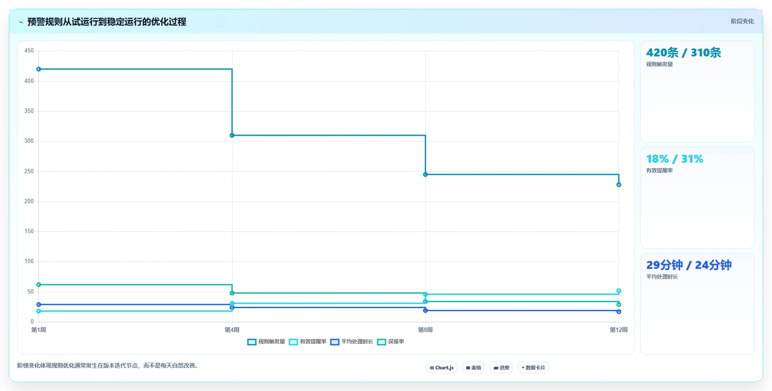772x391 pixels.
Task: Click the 18% / 31% metric card
Action: [x=697, y=198]
